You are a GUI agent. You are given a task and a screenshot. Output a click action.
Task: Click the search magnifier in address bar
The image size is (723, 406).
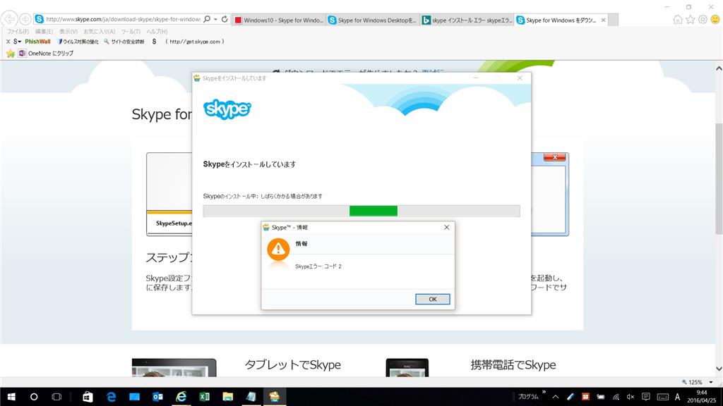tap(207, 19)
